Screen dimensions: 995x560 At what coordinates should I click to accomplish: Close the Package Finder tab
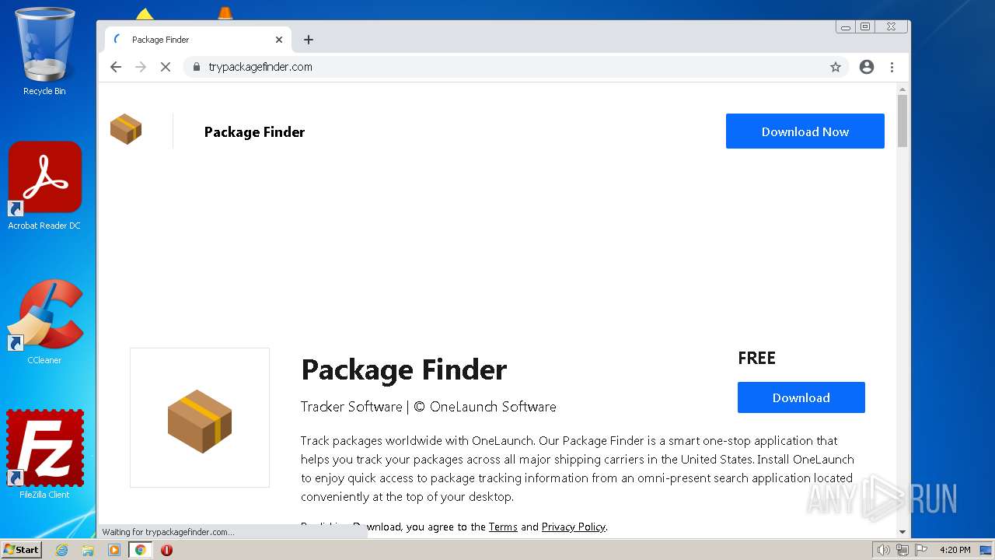[279, 40]
